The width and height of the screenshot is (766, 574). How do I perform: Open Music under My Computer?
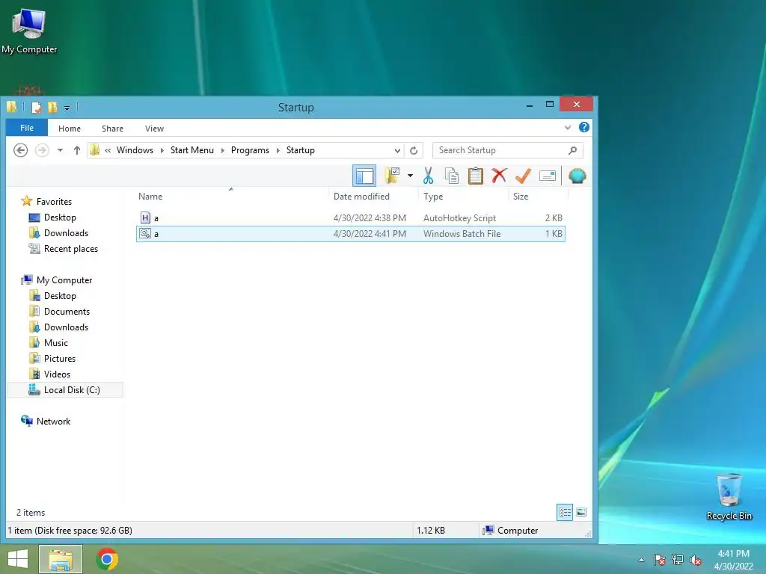coord(49,342)
